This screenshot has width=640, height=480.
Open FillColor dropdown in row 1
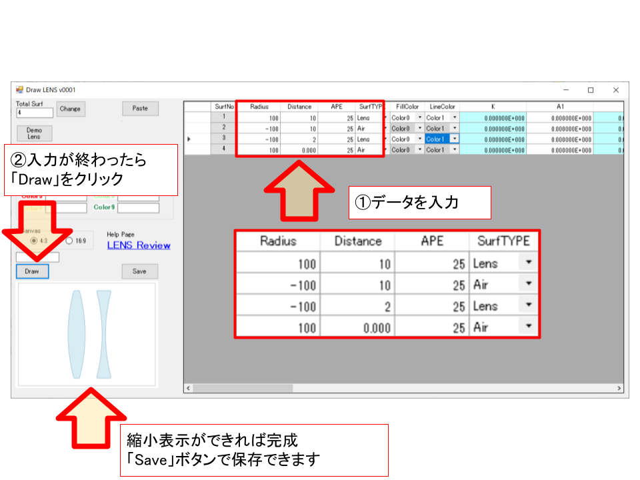pyautogui.click(x=419, y=117)
